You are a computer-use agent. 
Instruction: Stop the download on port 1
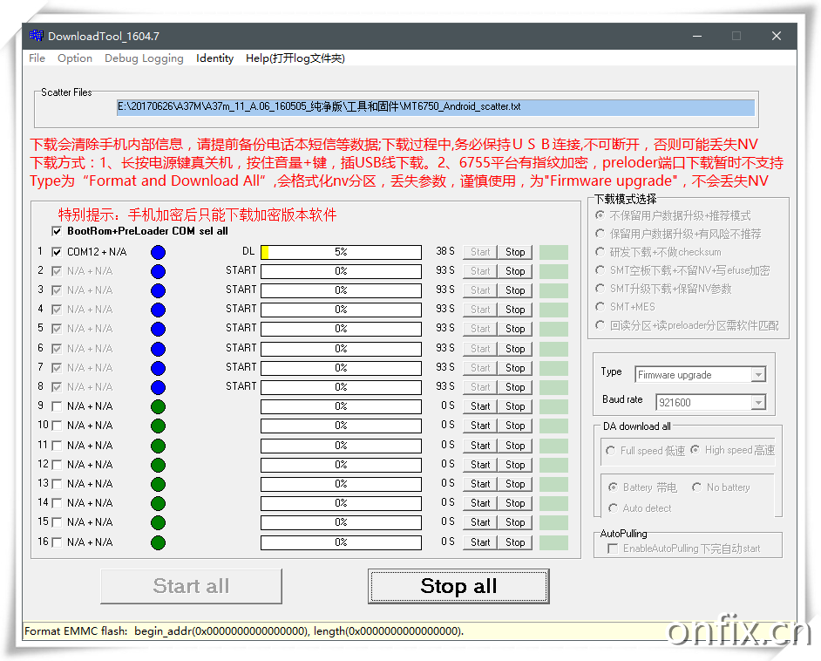coord(515,252)
